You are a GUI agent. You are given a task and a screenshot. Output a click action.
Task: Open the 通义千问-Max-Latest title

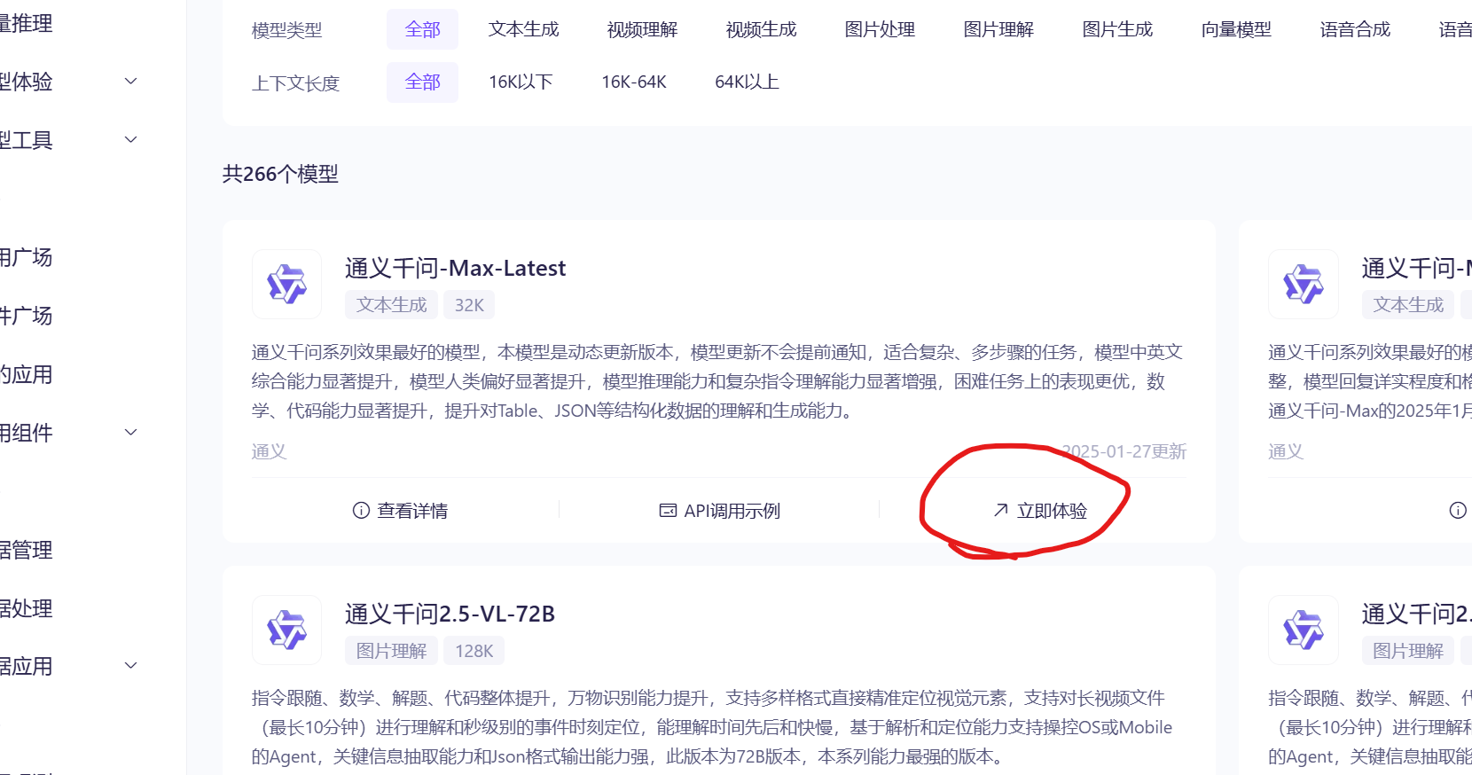pos(455,268)
